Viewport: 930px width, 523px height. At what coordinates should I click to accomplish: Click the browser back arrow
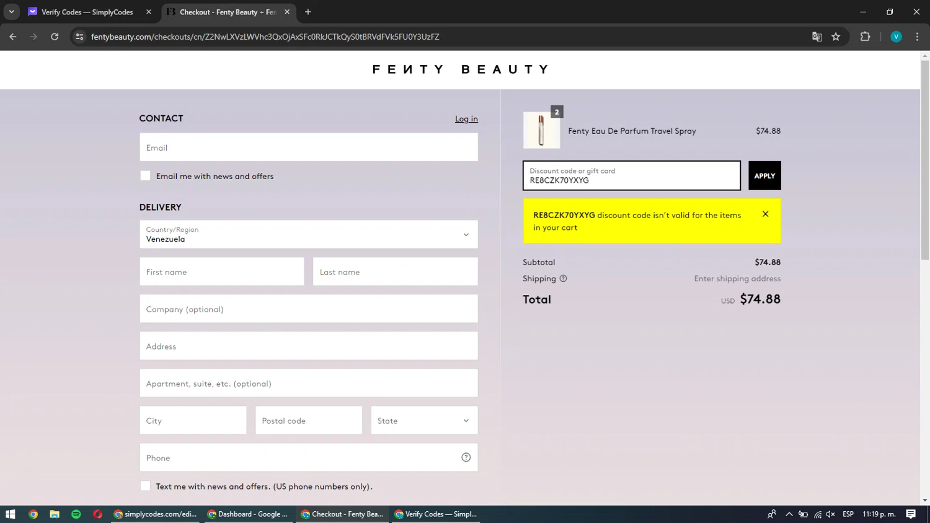(x=13, y=37)
